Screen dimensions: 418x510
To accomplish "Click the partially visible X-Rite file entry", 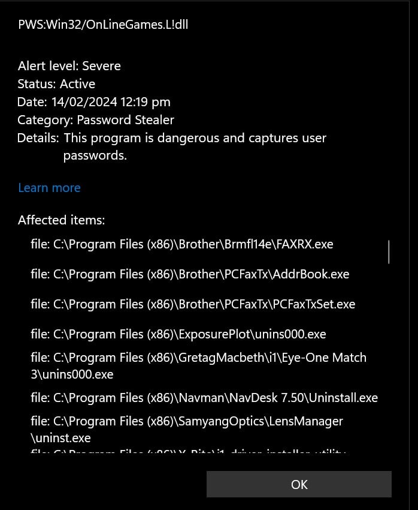I will point(188,451).
